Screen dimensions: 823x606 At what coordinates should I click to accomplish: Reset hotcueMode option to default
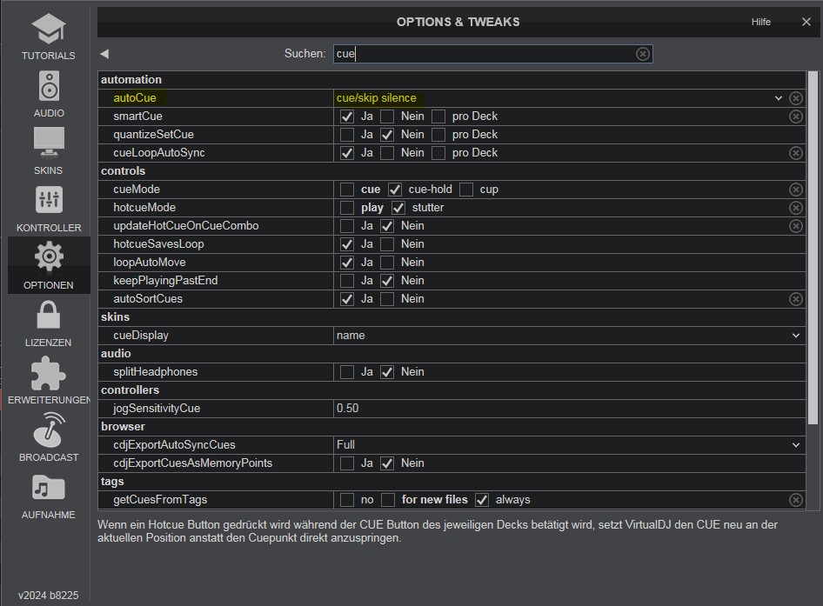point(796,208)
